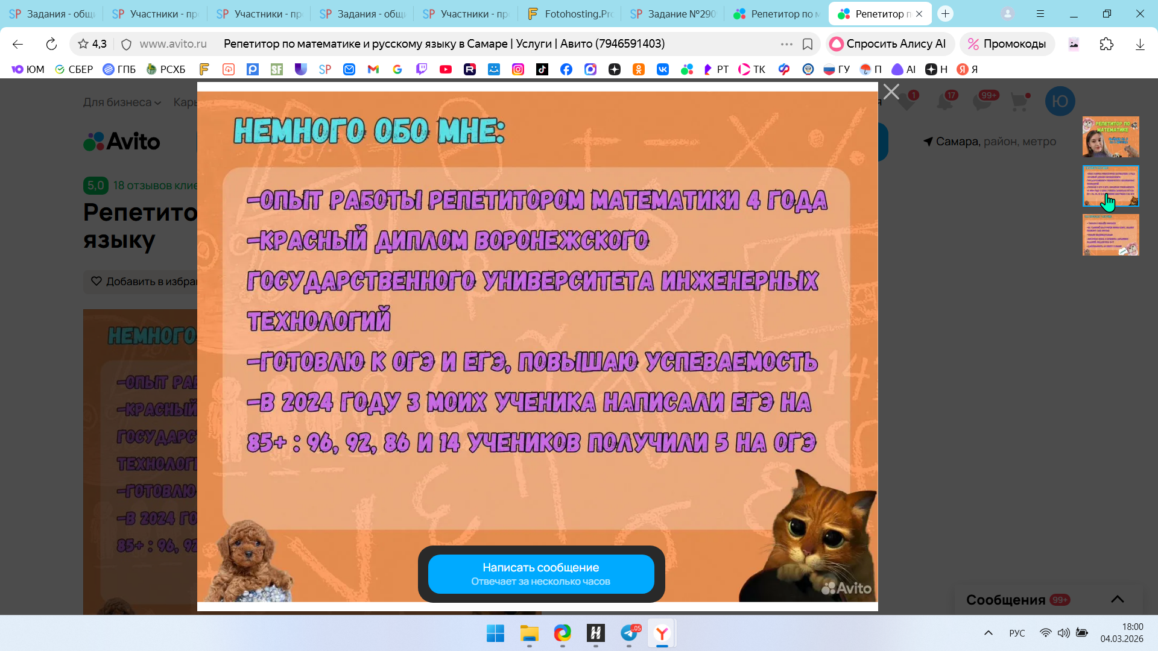Screen dimensions: 1158x651
Task: Open YouTube bookmark icon
Action: [x=446, y=69]
